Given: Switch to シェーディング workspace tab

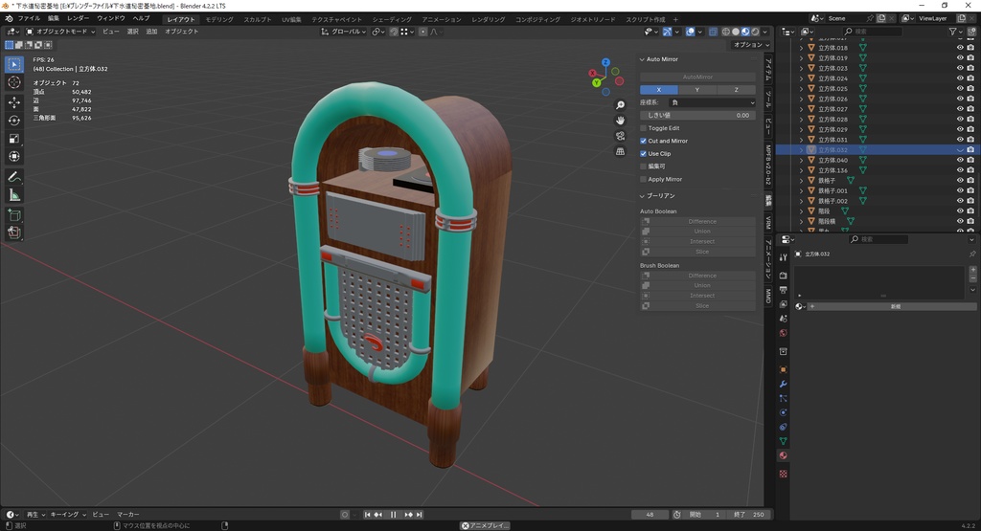Looking at the screenshot, I should [392, 19].
